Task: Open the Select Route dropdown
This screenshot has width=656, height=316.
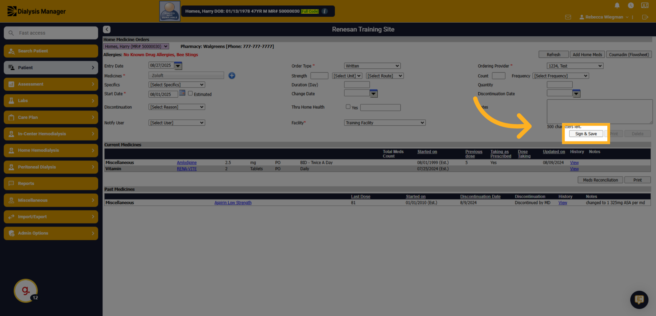Action: (385, 76)
